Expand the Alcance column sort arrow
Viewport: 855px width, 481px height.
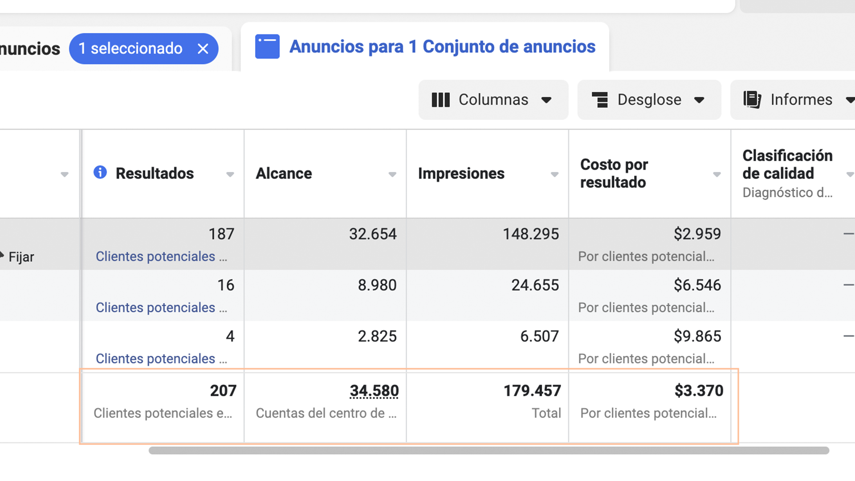click(392, 175)
